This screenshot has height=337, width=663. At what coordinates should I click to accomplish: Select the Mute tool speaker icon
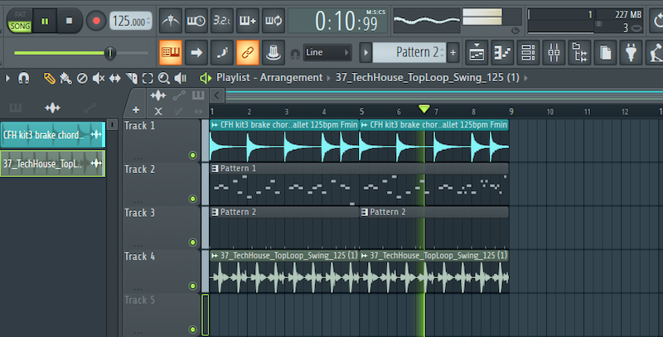[99, 78]
